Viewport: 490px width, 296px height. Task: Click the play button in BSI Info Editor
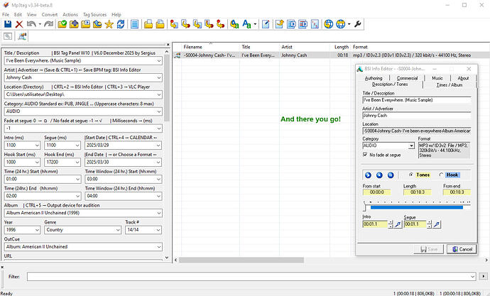[368, 175]
